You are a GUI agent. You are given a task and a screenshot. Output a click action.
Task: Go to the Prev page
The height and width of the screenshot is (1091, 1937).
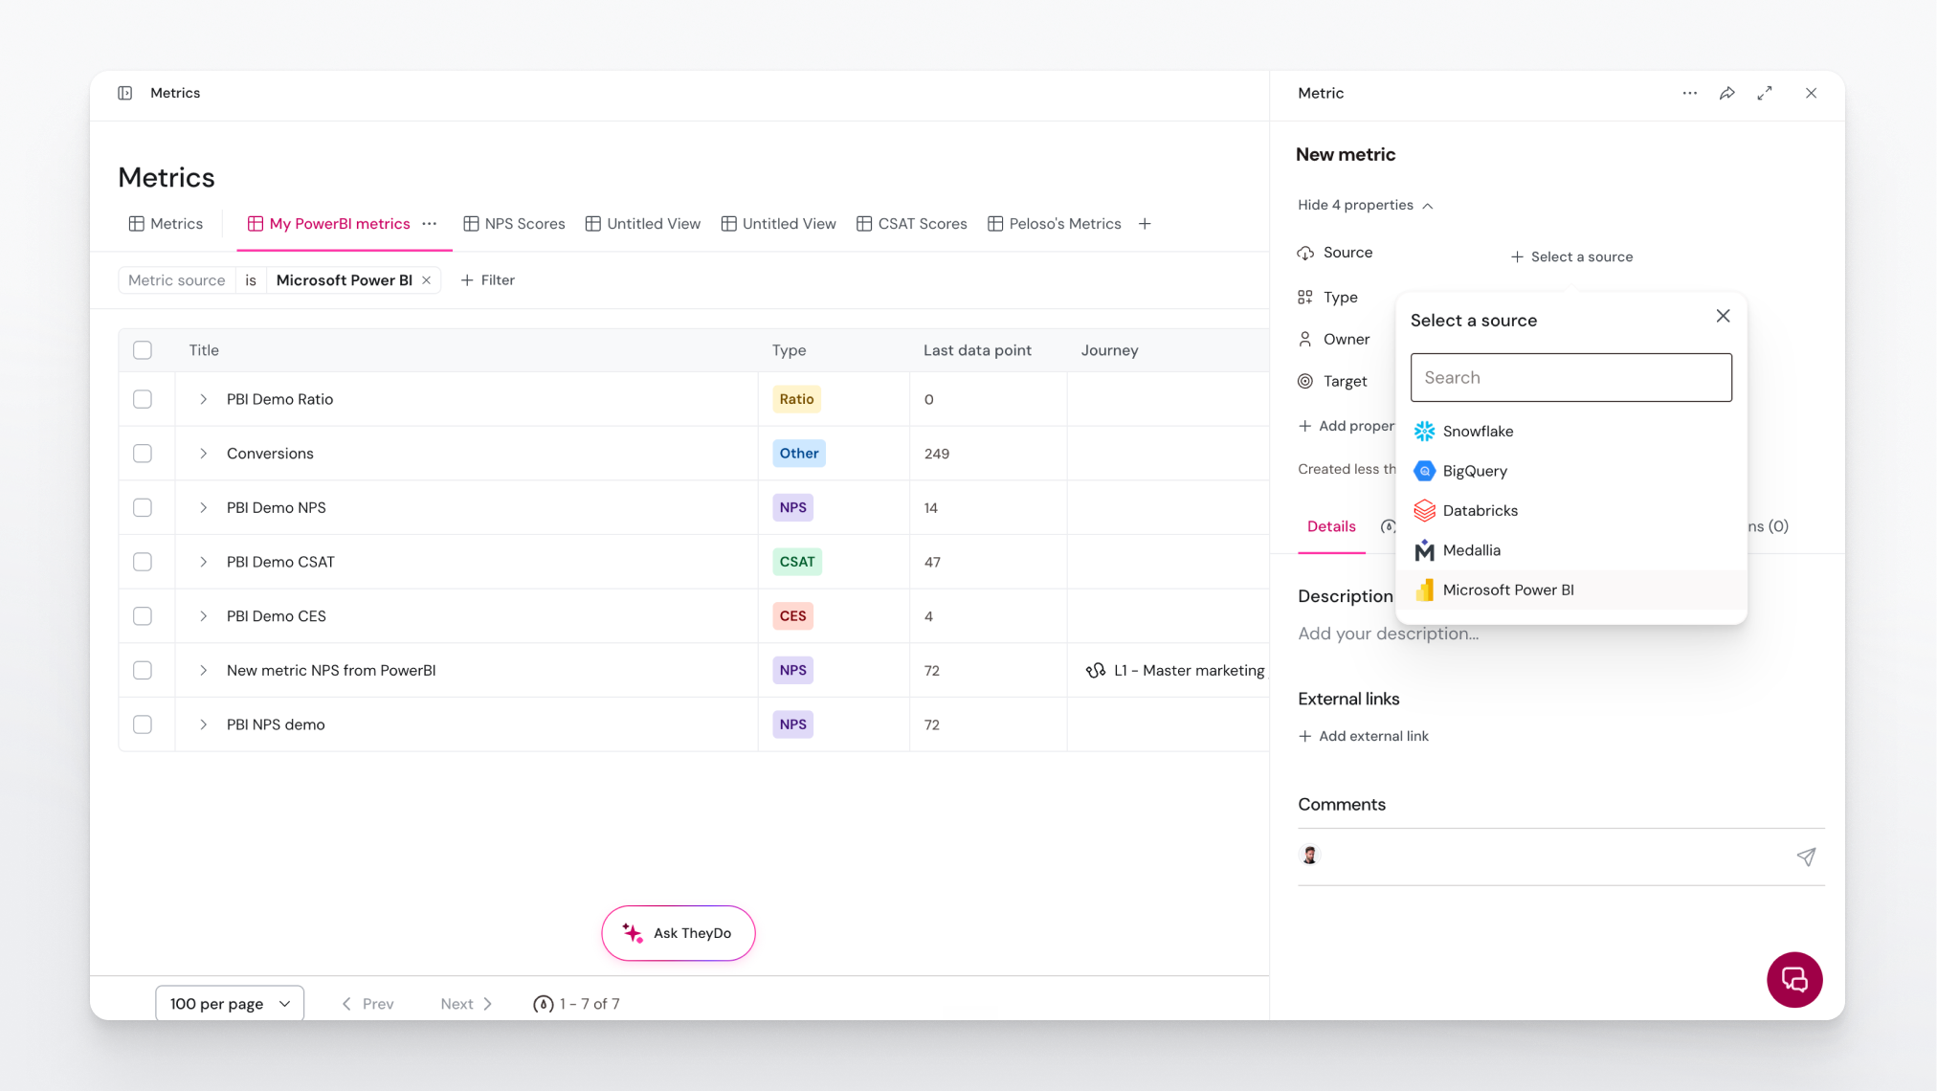point(367,1004)
